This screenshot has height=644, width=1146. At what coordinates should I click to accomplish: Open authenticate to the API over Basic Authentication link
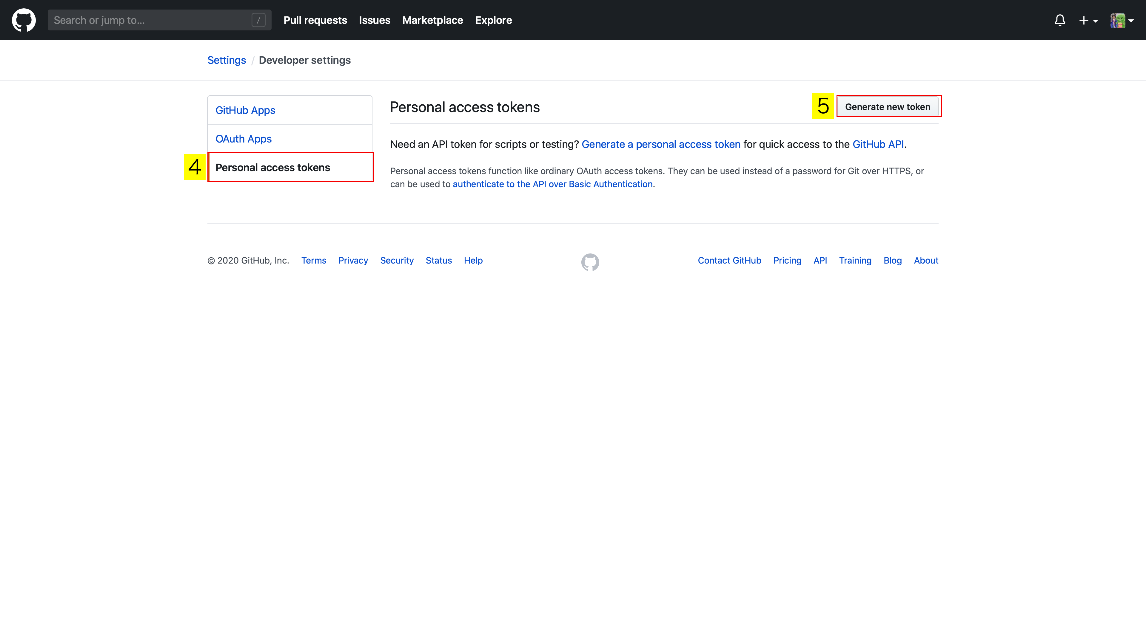click(x=552, y=184)
